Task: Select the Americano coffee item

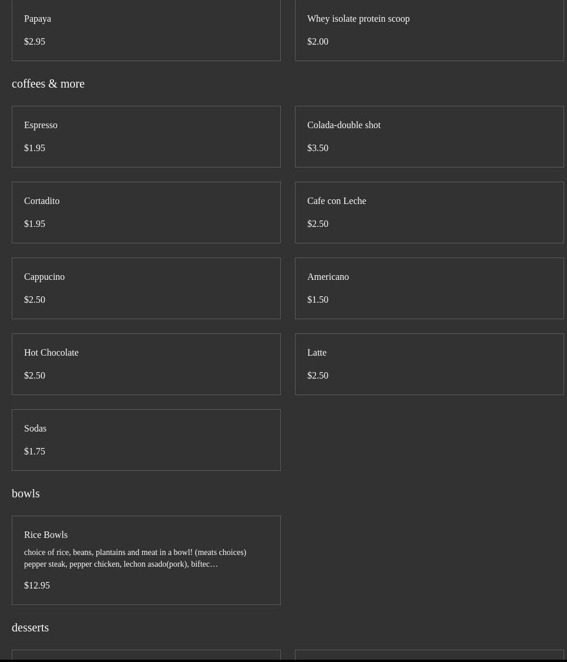Action: point(429,288)
